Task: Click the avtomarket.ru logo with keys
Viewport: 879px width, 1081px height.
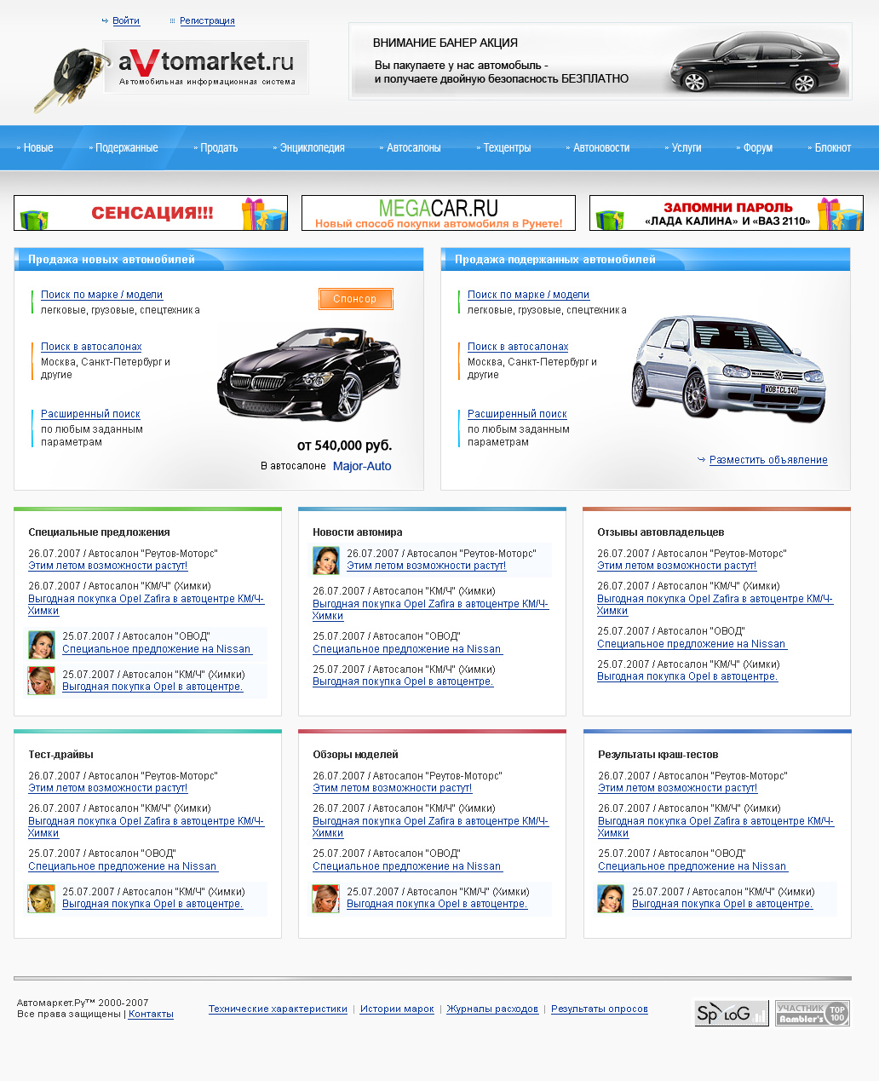Action: [x=170, y=77]
